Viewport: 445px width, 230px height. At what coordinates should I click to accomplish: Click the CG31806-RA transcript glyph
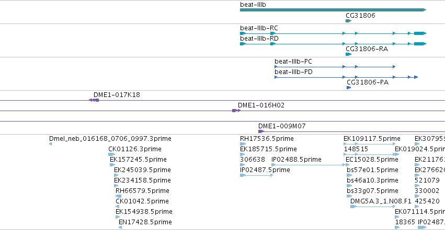(348, 54)
